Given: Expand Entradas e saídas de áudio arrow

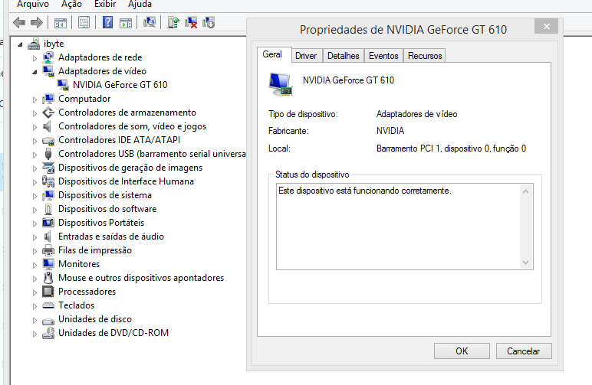Looking at the screenshot, I should coord(35,237).
